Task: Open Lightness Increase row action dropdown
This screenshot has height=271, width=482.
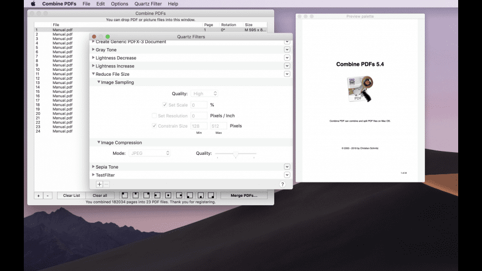Action: pyautogui.click(x=287, y=66)
